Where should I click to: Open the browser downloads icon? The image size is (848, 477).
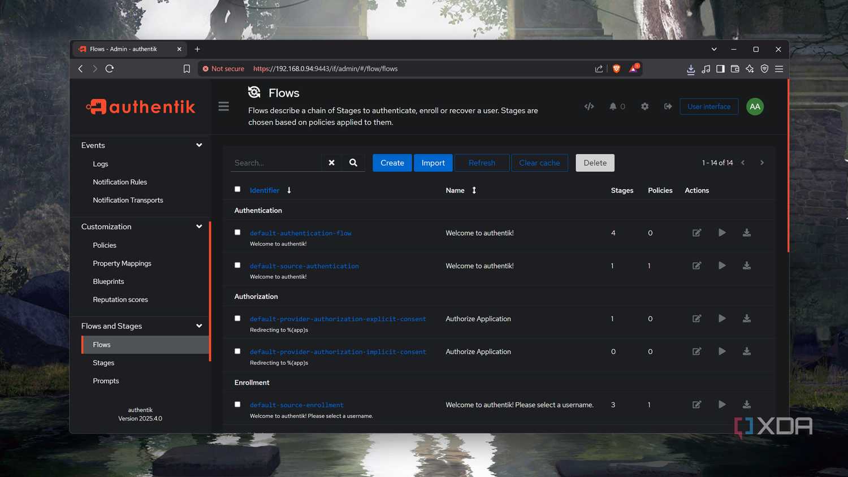pyautogui.click(x=691, y=68)
